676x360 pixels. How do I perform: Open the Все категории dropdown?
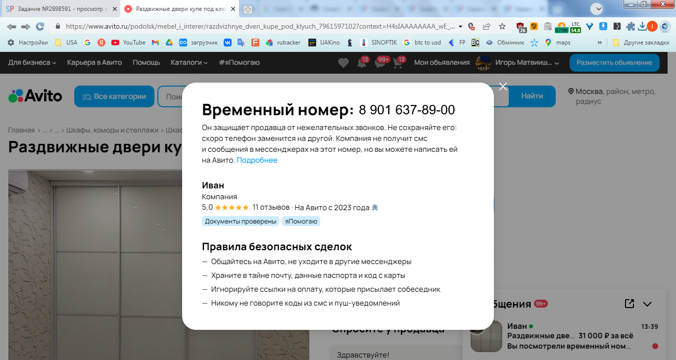click(x=114, y=96)
